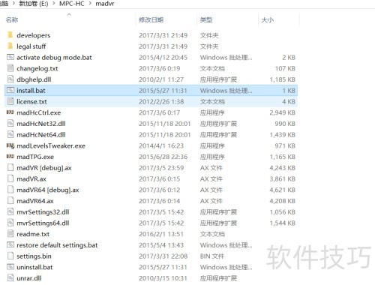
Task: Click the mvrSettings64.dll file icon
Action: tap(10, 223)
